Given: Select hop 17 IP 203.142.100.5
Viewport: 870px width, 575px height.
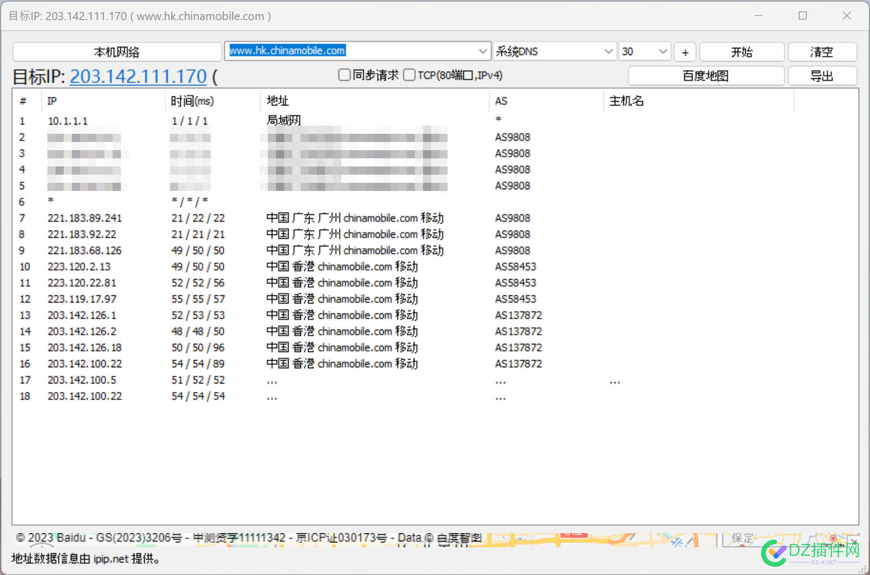Looking at the screenshot, I should point(82,380).
